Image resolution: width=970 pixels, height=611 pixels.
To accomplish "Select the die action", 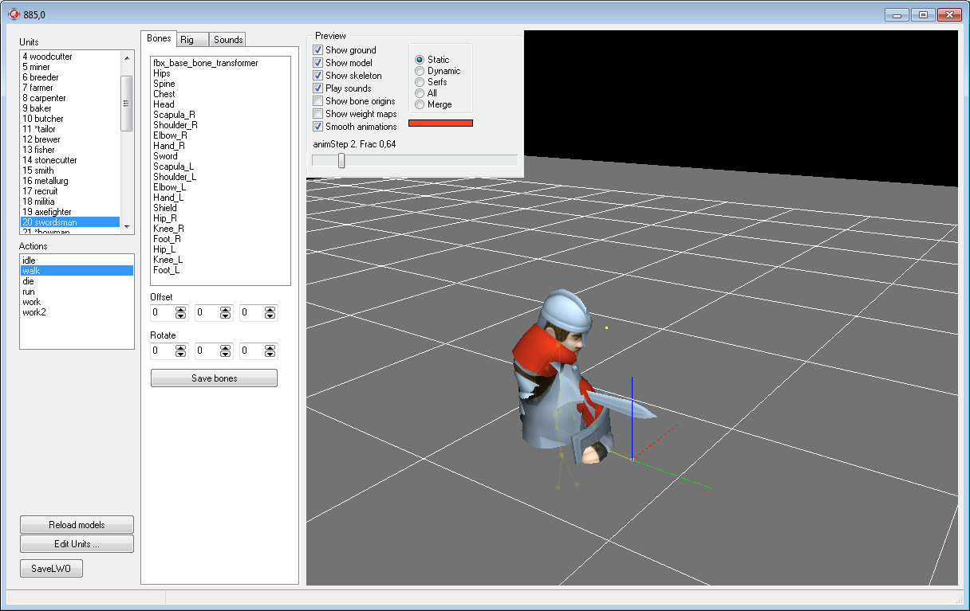I will coord(77,281).
